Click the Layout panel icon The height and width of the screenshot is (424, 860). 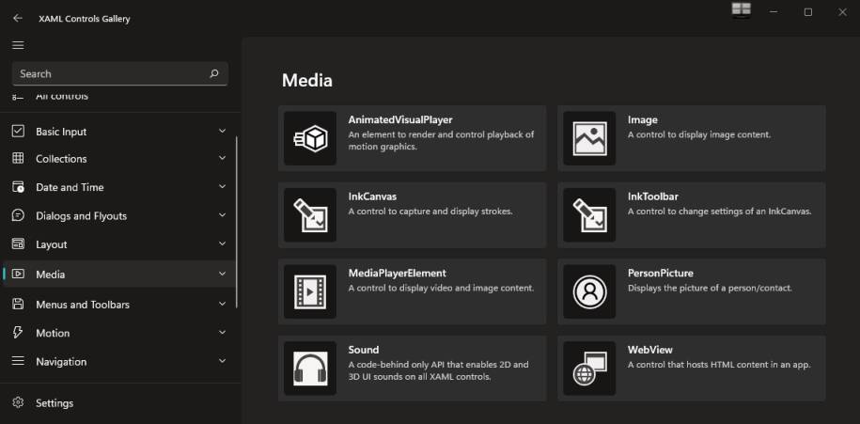[x=18, y=244]
